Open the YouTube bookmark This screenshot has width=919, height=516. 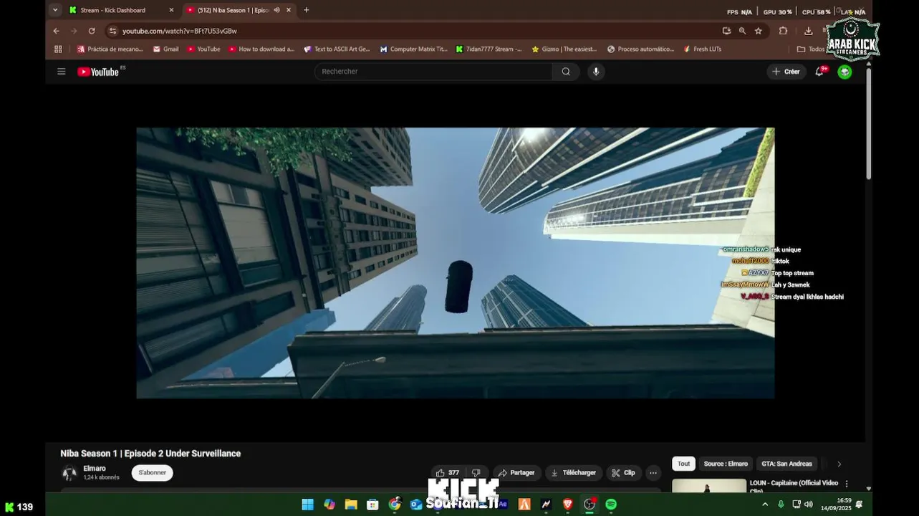(x=203, y=49)
